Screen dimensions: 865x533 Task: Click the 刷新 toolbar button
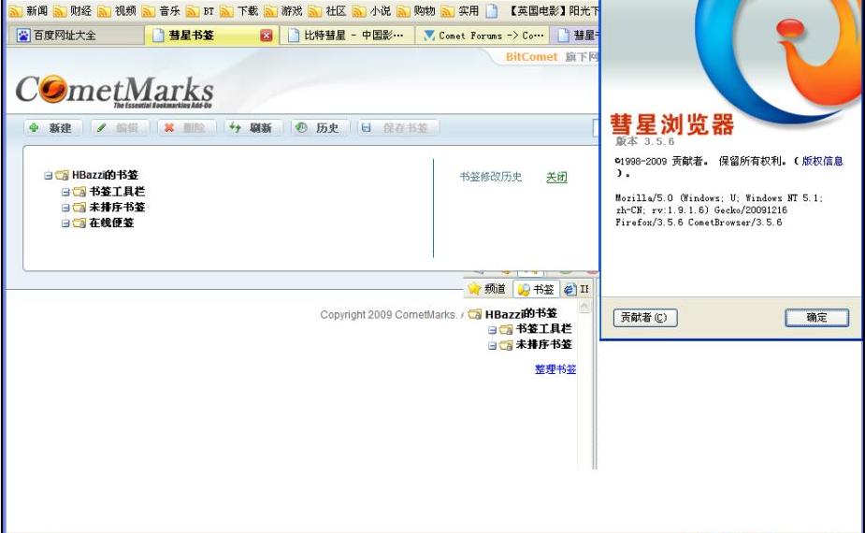click(x=253, y=128)
